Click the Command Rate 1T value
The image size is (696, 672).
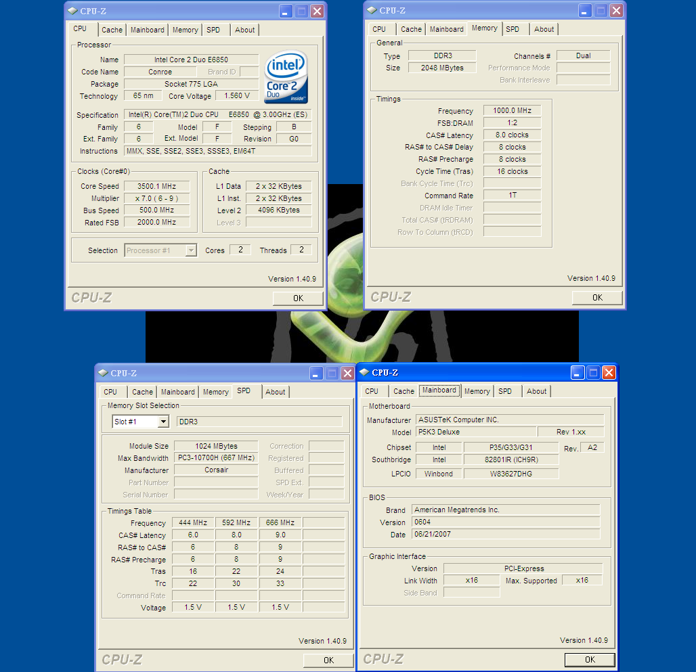tap(513, 195)
